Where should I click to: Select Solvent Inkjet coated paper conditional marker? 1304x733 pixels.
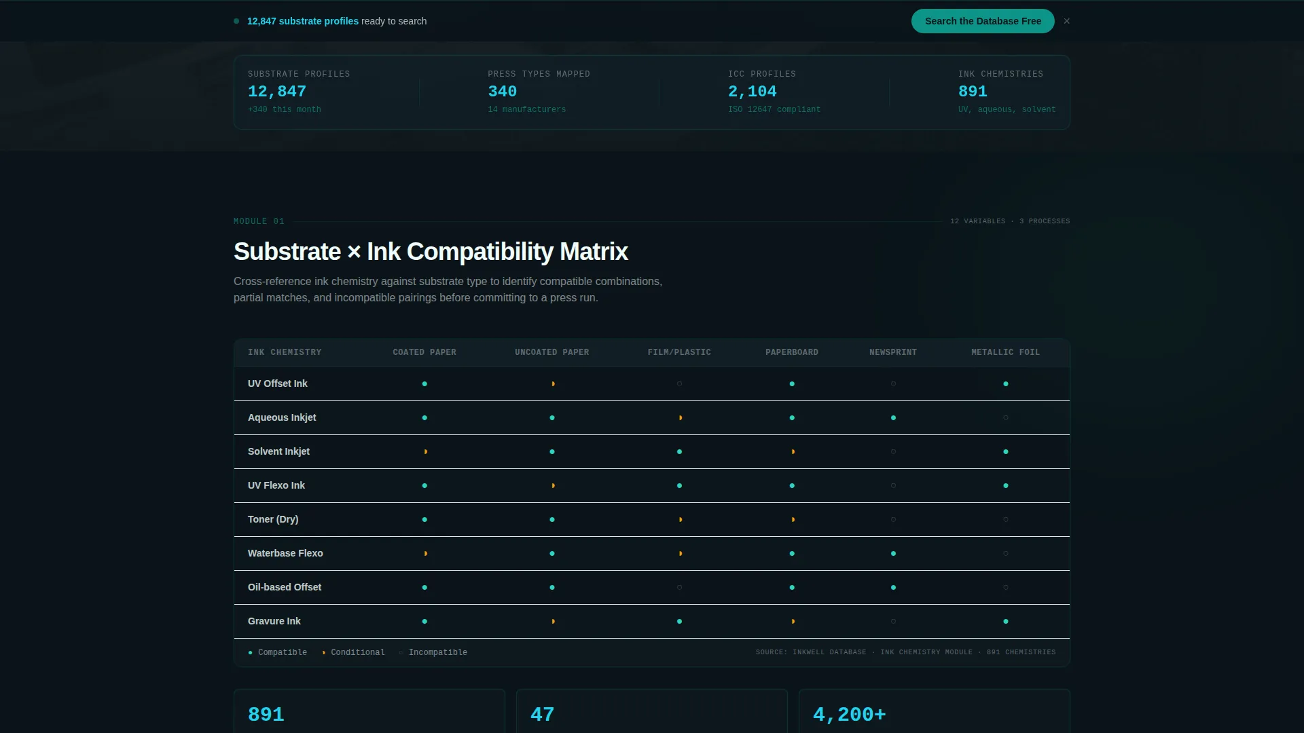pos(425,452)
